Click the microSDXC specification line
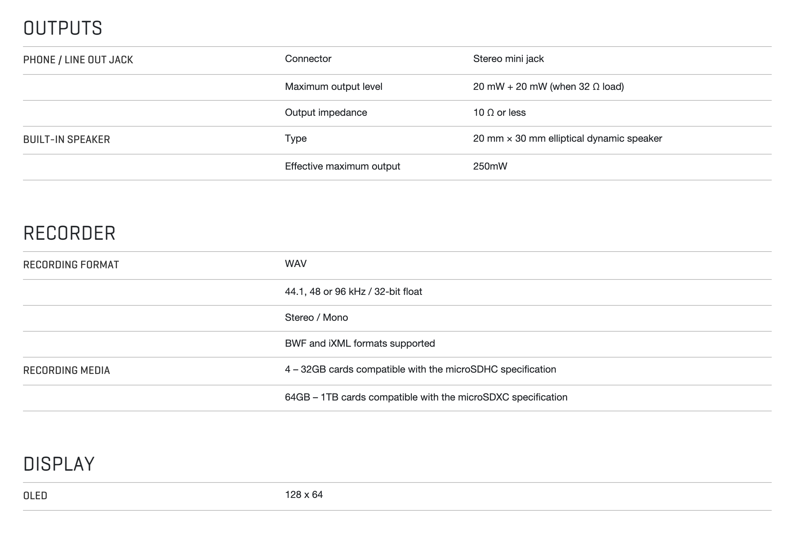This screenshot has width=796, height=534. tap(426, 398)
